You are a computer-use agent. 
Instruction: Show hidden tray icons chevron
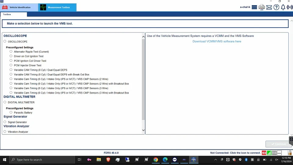[x=216, y=160]
